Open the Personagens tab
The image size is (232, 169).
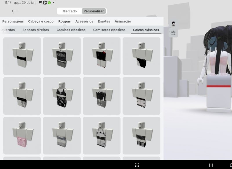click(x=13, y=21)
